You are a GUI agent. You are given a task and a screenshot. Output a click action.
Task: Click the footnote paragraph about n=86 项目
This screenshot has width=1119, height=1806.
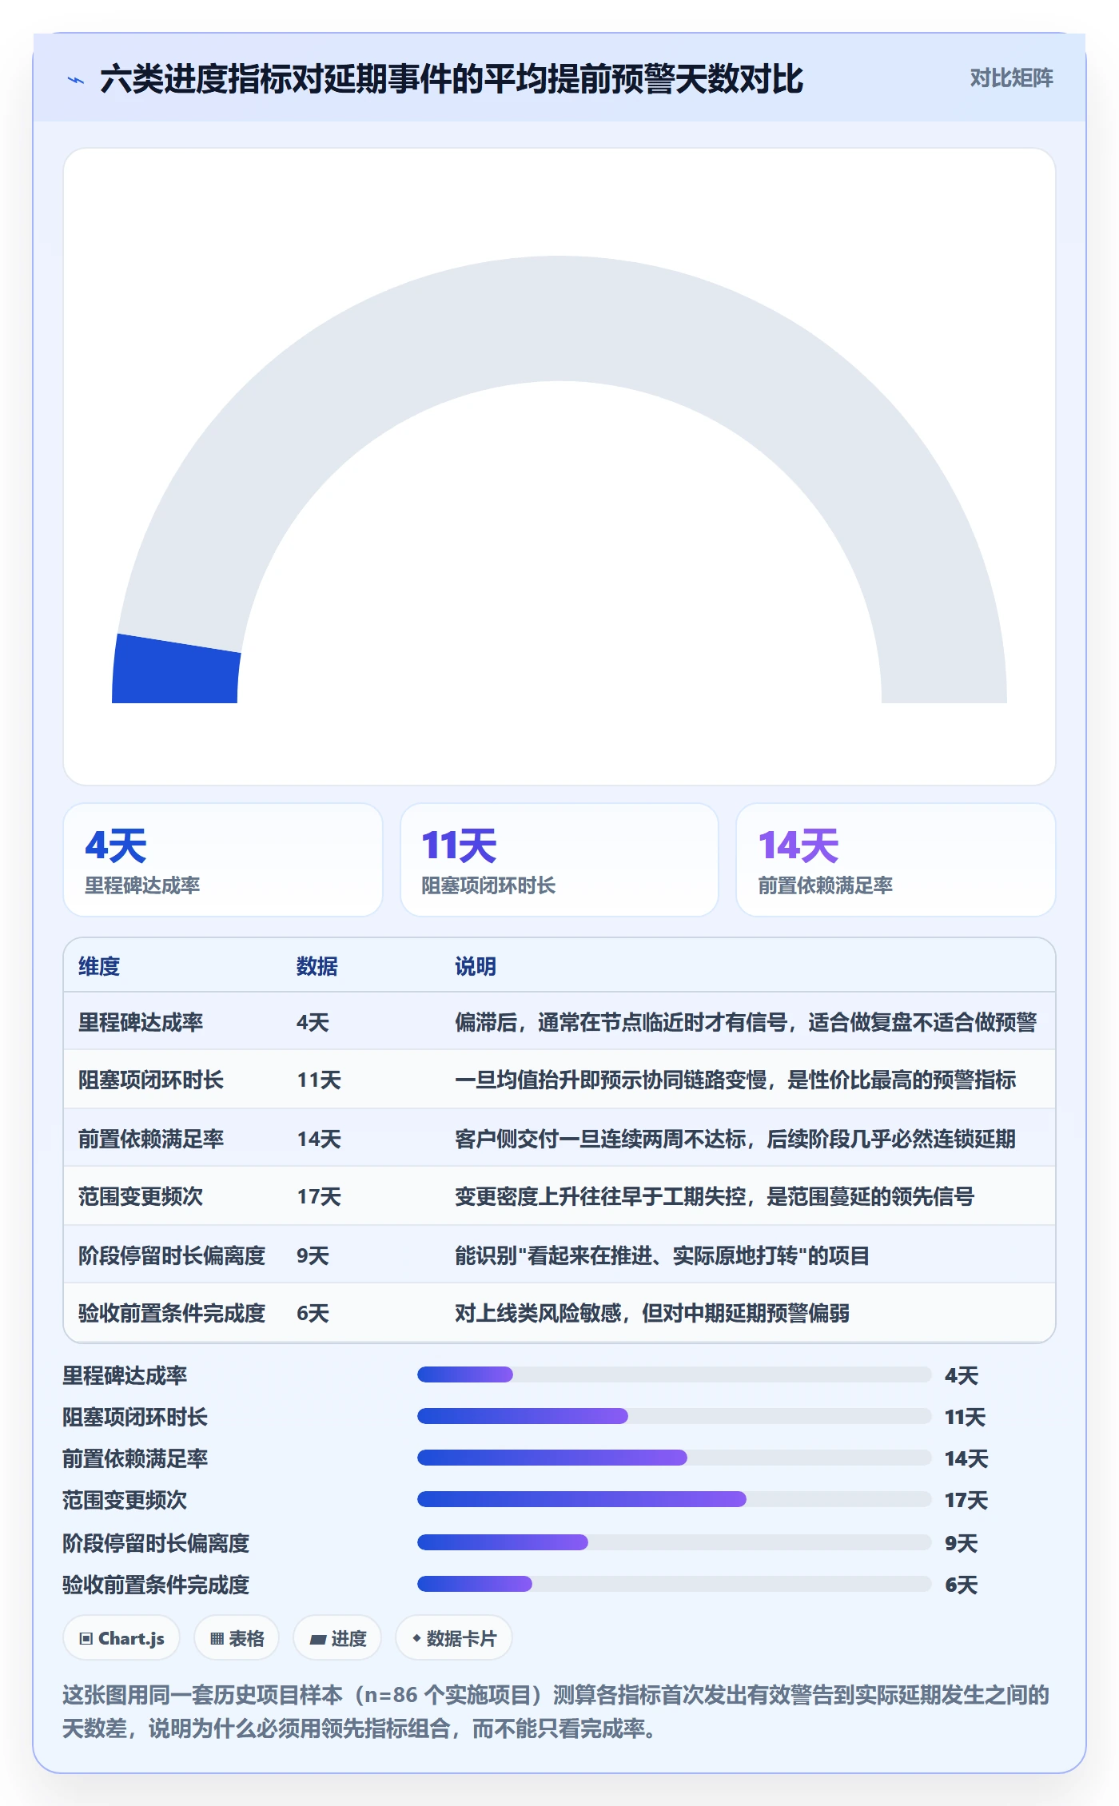556,1712
